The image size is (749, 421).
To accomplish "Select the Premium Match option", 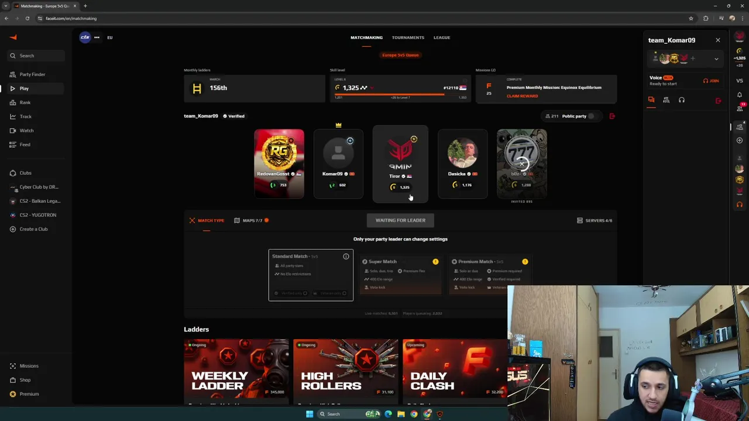I will click(490, 275).
